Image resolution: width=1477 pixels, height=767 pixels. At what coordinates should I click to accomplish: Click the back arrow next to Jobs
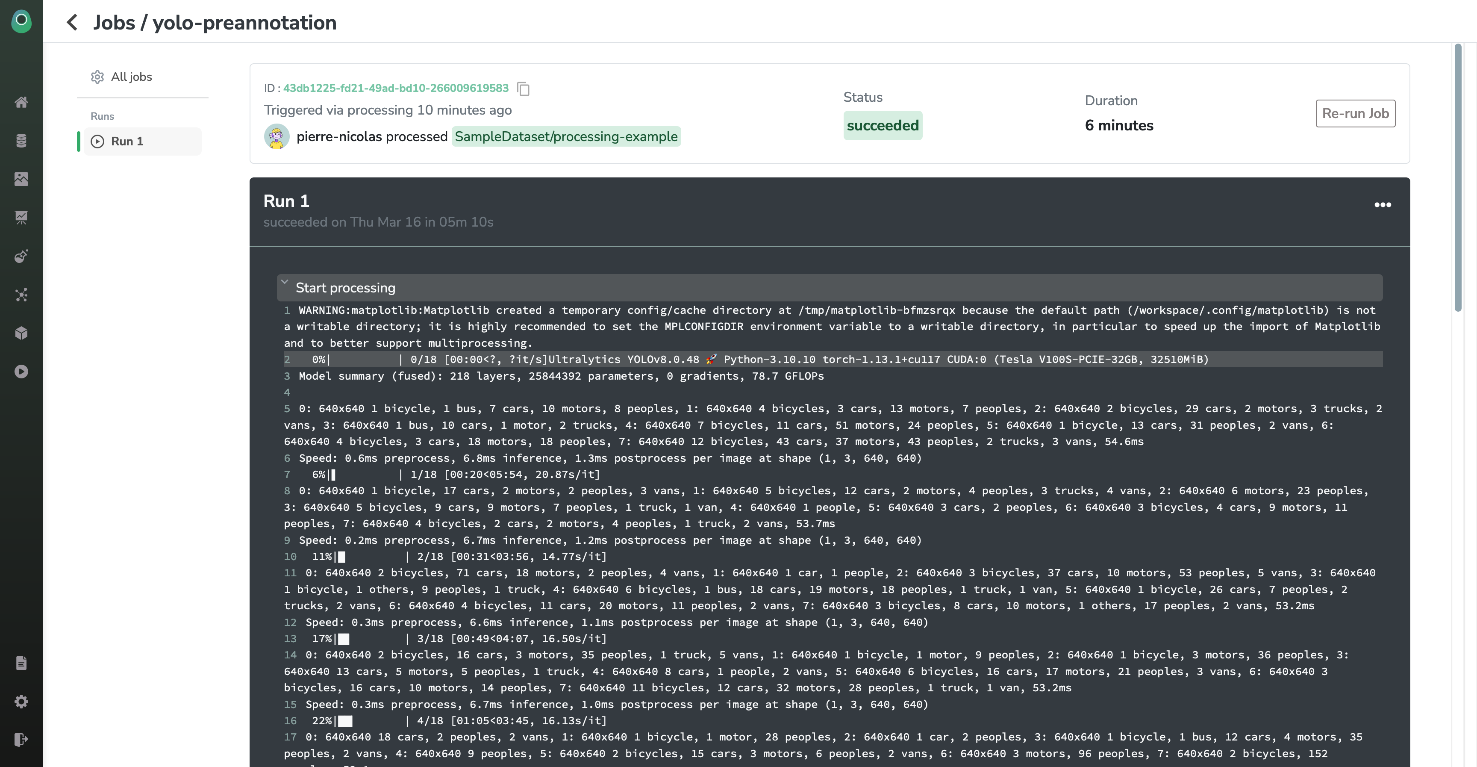tap(72, 22)
